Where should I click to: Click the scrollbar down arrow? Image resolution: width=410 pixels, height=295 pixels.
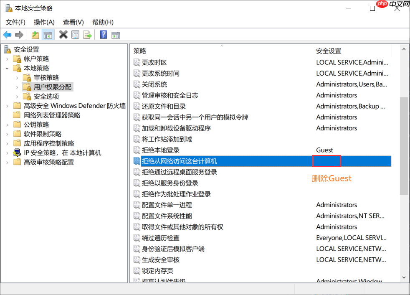pyautogui.click(x=403, y=277)
